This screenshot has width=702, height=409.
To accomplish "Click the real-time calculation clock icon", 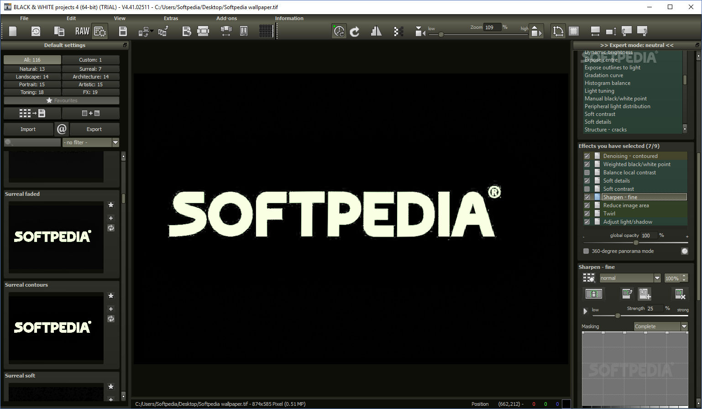I will [x=339, y=31].
